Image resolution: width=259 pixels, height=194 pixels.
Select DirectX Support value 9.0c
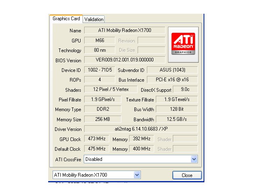click(185, 89)
